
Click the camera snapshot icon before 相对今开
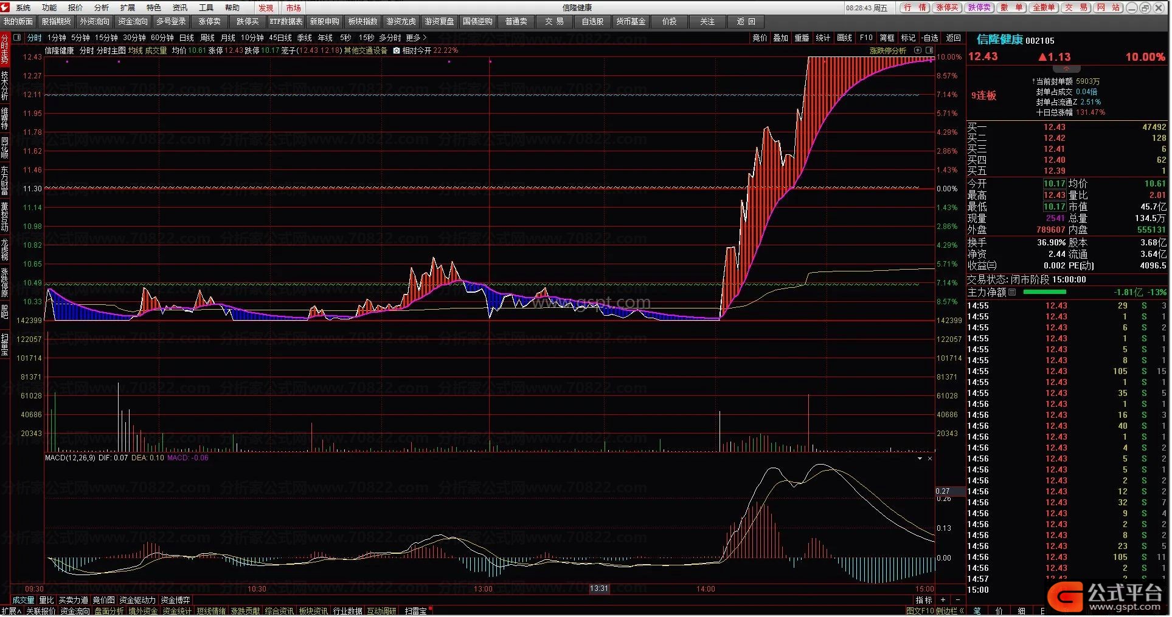click(x=397, y=51)
